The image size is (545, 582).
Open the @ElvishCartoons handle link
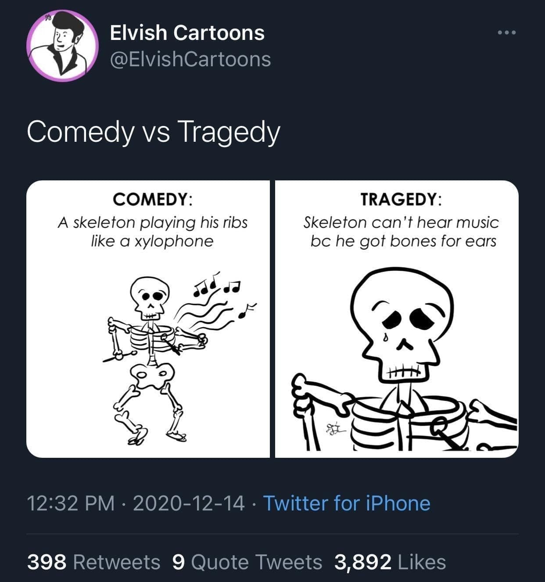point(190,59)
